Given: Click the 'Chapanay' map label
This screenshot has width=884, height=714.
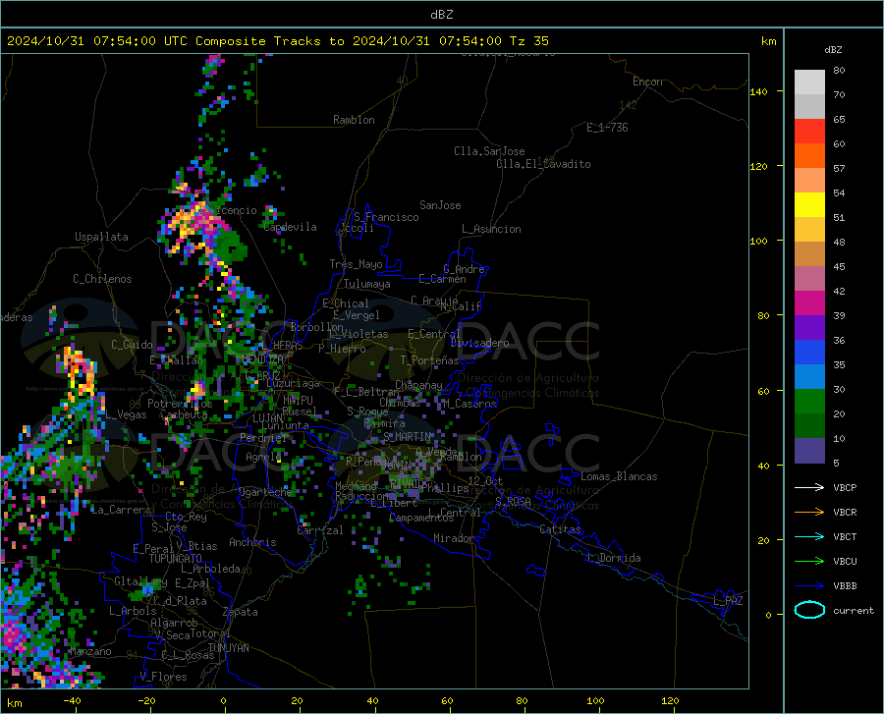Looking at the screenshot, I should pos(418,385).
